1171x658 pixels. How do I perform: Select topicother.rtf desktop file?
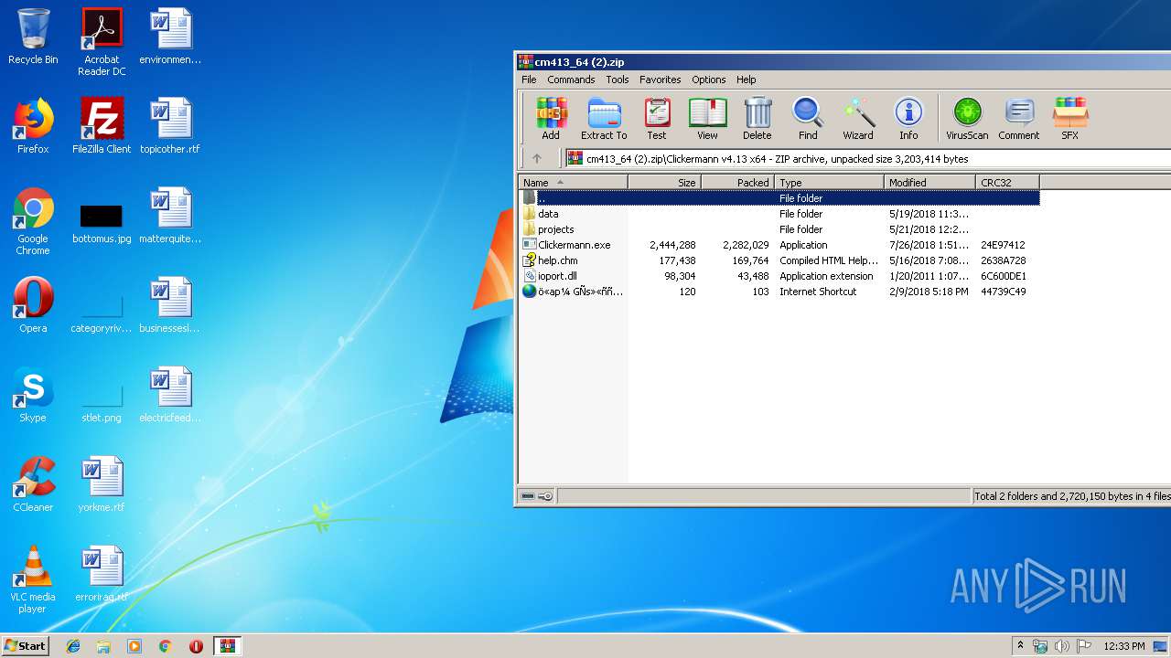point(170,126)
